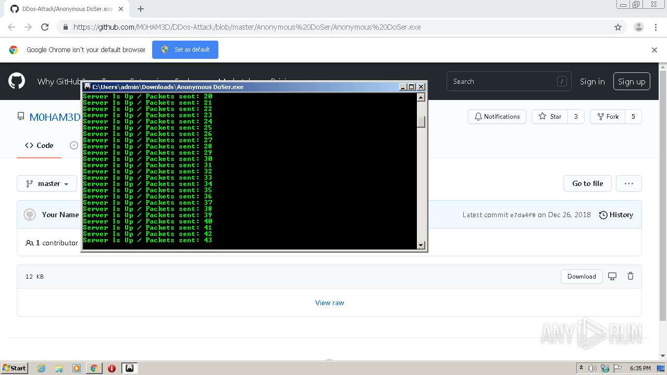Image resolution: width=667 pixels, height=375 pixels.
Task: Click the GitHub Octocat logo
Action: tap(17, 81)
